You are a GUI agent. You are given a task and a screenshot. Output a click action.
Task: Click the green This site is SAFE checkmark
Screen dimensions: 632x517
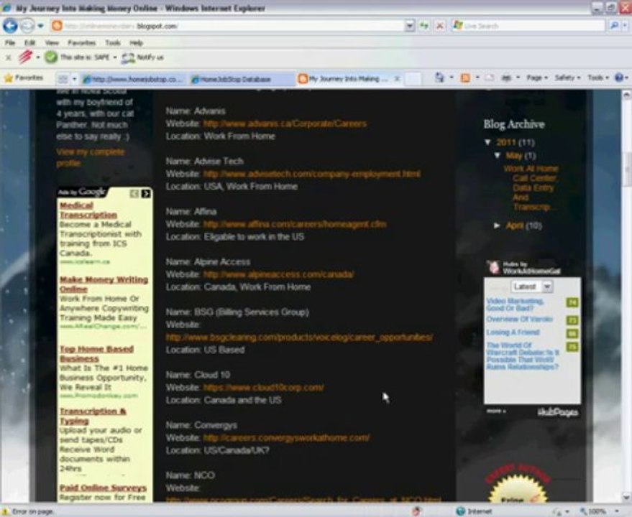coord(51,57)
